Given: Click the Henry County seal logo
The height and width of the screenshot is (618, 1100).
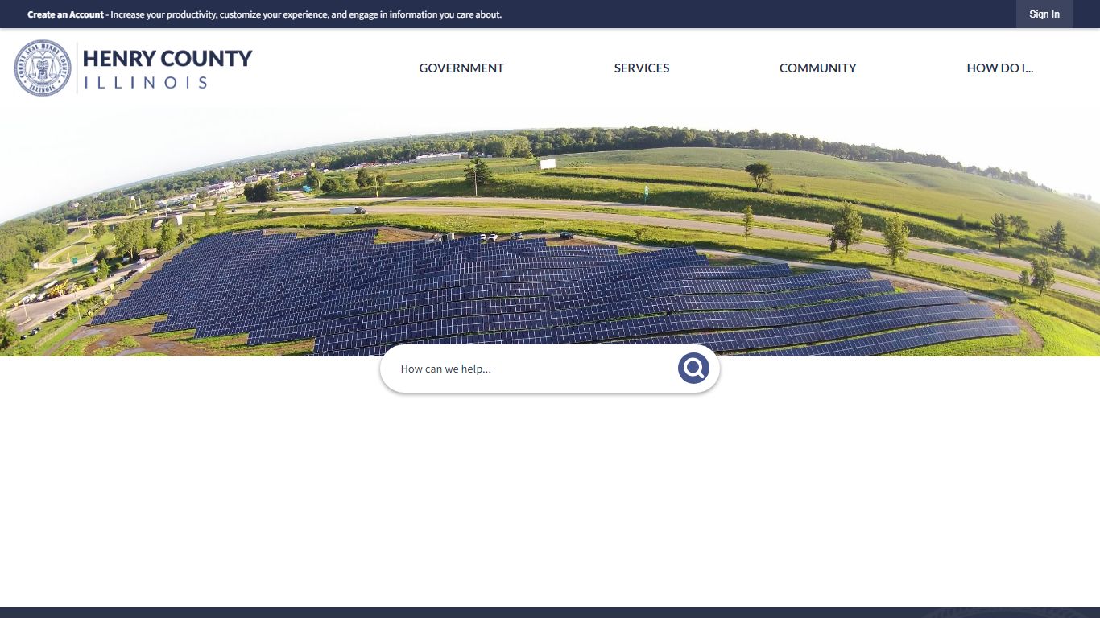Looking at the screenshot, I should click(43, 68).
